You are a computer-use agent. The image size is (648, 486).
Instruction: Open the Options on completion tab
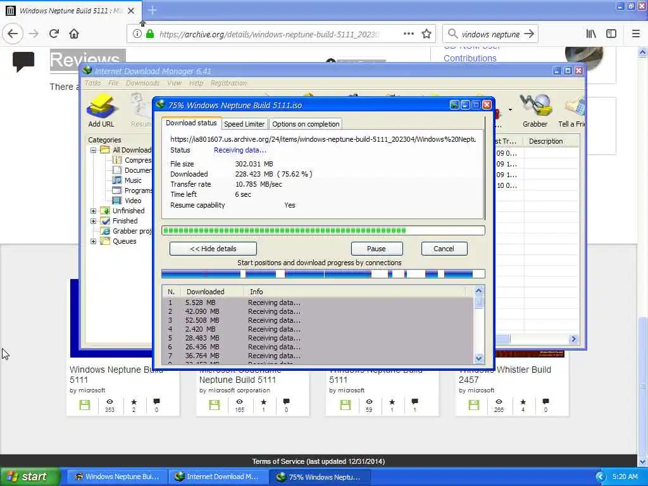pyautogui.click(x=306, y=124)
